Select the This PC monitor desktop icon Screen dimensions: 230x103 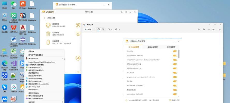pos(5,5)
